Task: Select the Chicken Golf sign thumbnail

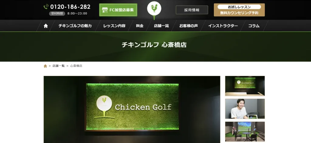Action: tap(245, 86)
